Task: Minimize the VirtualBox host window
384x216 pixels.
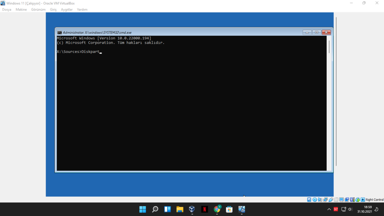Action: point(352,3)
